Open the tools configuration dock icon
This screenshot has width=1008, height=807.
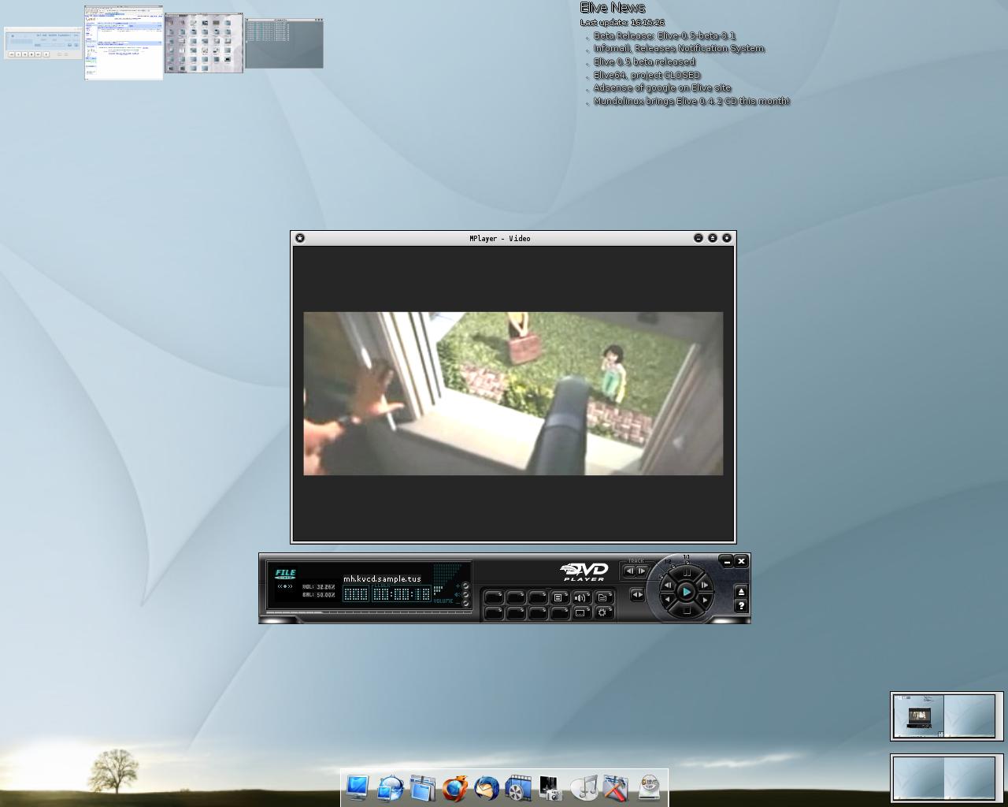[x=616, y=787]
